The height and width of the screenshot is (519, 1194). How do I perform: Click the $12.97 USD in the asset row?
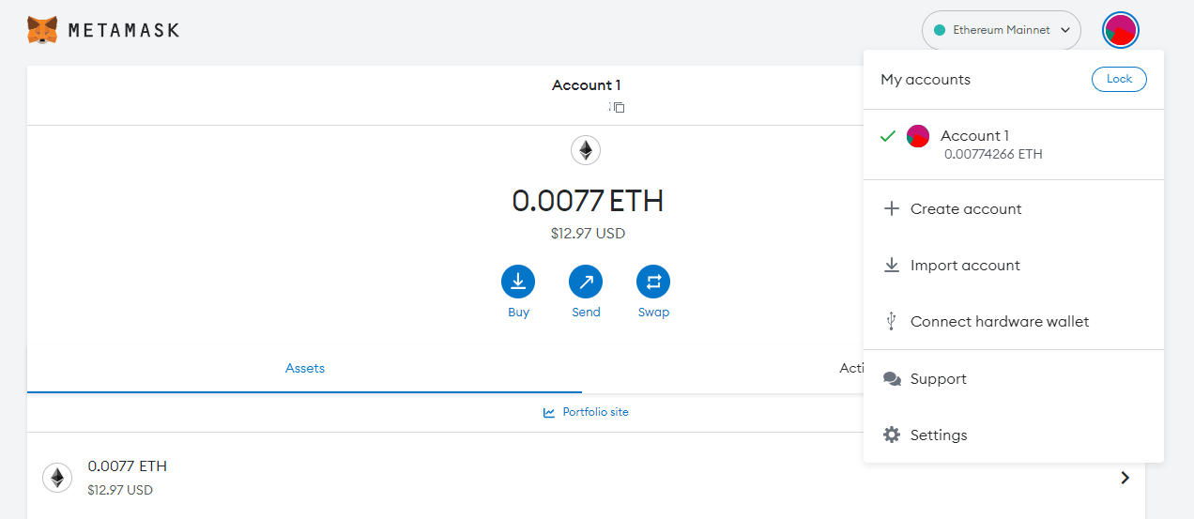pyautogui.click(x=120, y=490)
